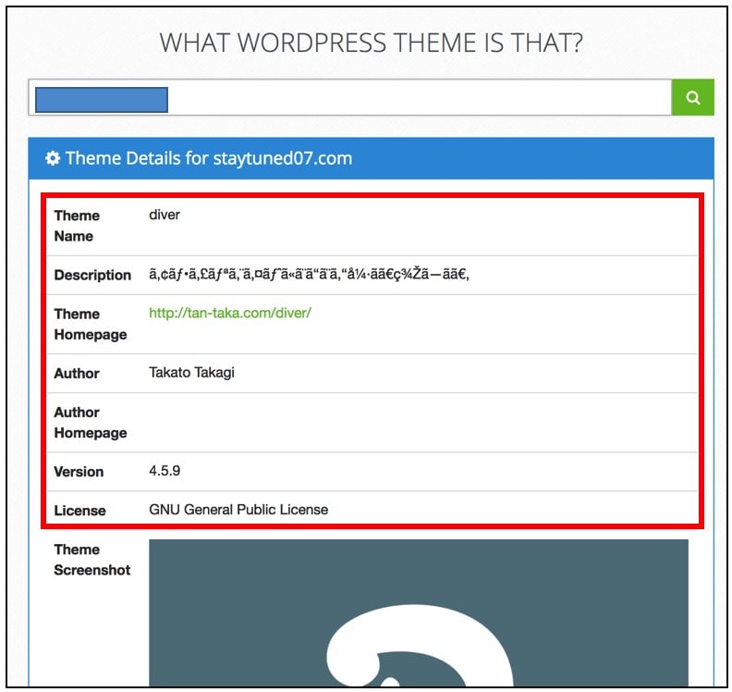Click the "License" row label
The height and width of the screenshot is (692, 732).
pos(79,511)
